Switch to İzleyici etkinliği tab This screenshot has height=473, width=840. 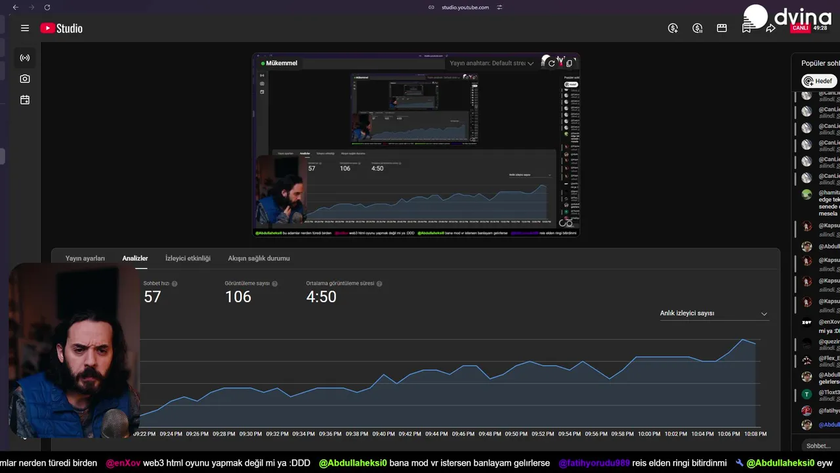point(188,258)
